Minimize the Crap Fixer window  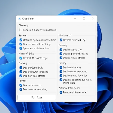75,18
